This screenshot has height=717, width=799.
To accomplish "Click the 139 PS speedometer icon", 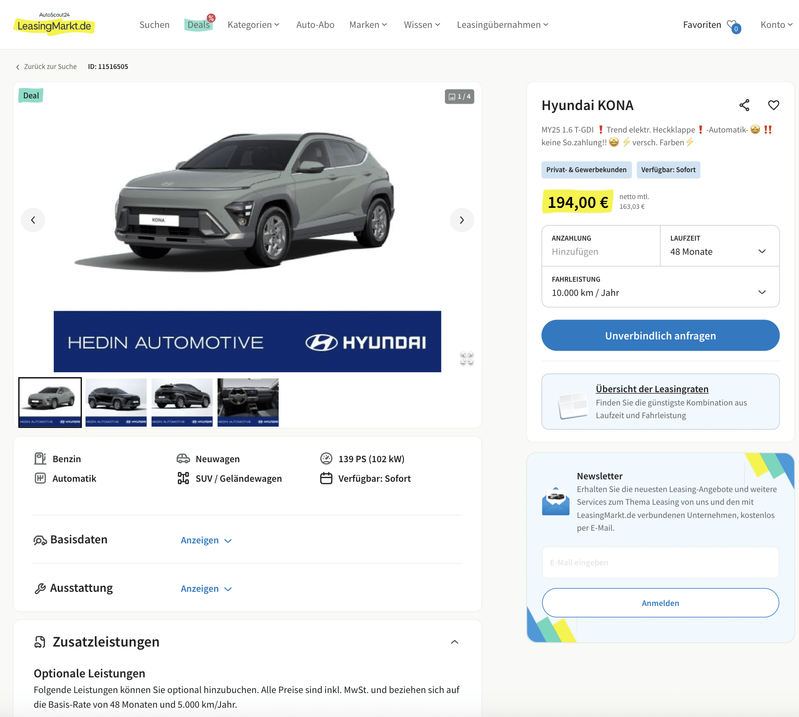I will pos(326,459).
